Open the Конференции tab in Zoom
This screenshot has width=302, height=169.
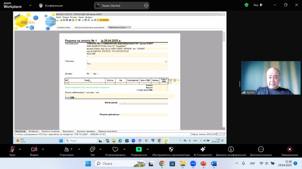click(x=51, y=6)
